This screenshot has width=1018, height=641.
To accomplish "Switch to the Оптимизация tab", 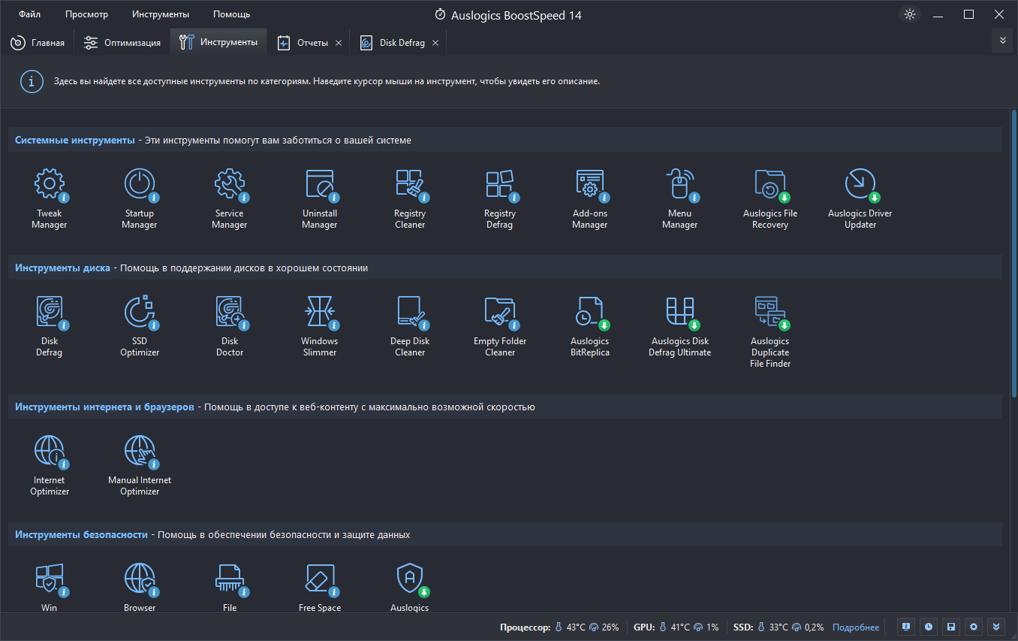I will point(122,43).
